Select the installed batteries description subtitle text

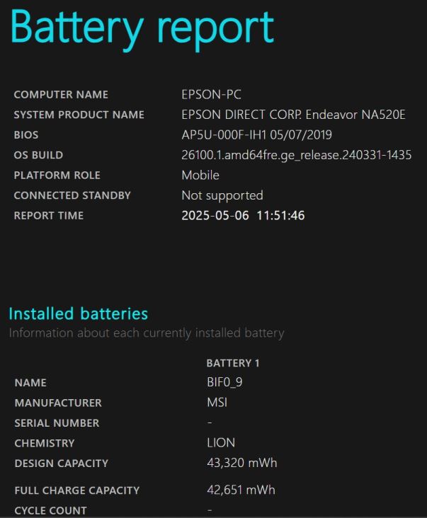pyautogui.click(x=147, y=333)
